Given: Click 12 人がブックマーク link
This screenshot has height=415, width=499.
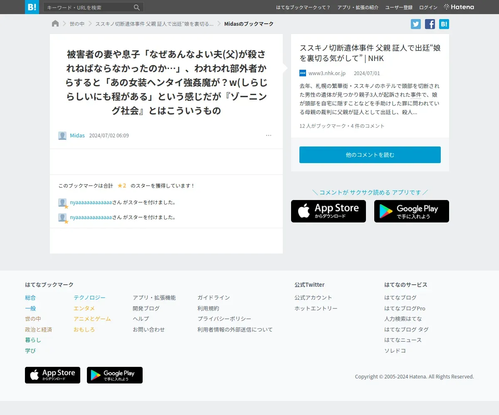Looking at the screenshot, I should pyautogui.click(x=322, y=126).
